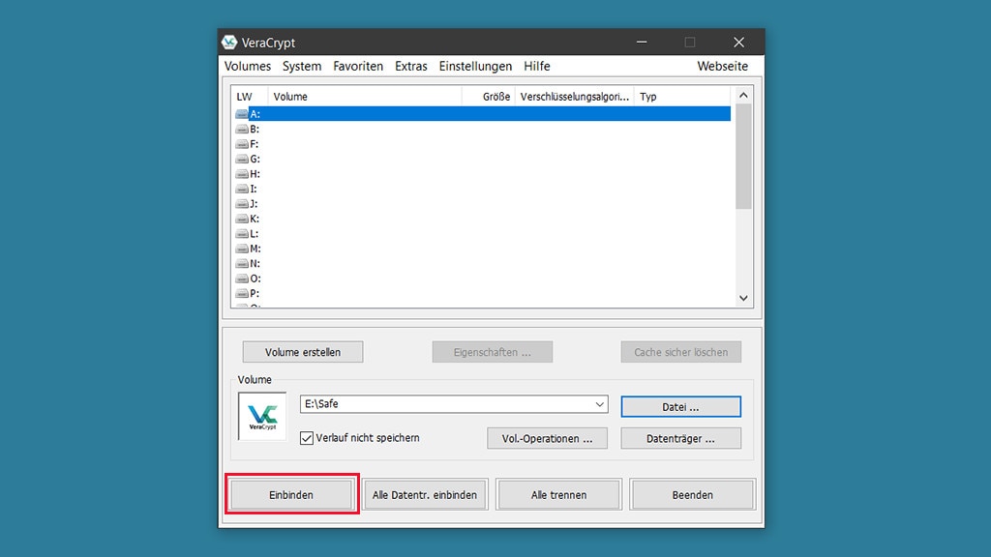The height and width of the screenshot is (557, 991).
Task: Click the drive icon next to F:
Action: 240,143
